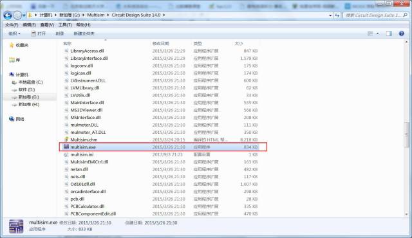Open the 编辑(E) menu

click(x=29, y=25)
